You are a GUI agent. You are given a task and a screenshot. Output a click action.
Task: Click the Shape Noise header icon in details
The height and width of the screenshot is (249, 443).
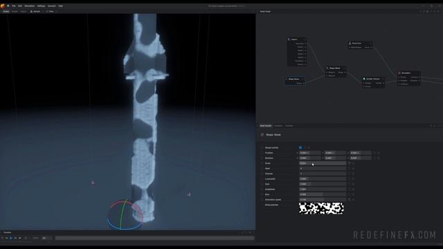coord(262,135)
